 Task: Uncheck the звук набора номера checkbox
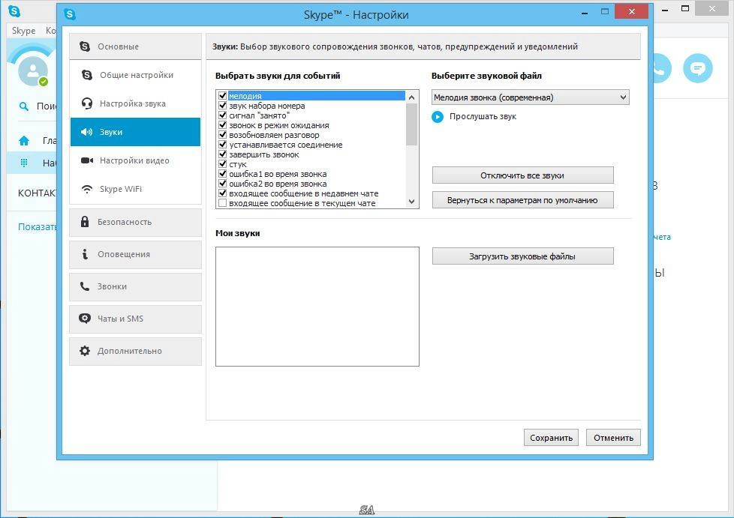[x=222, y=106]
